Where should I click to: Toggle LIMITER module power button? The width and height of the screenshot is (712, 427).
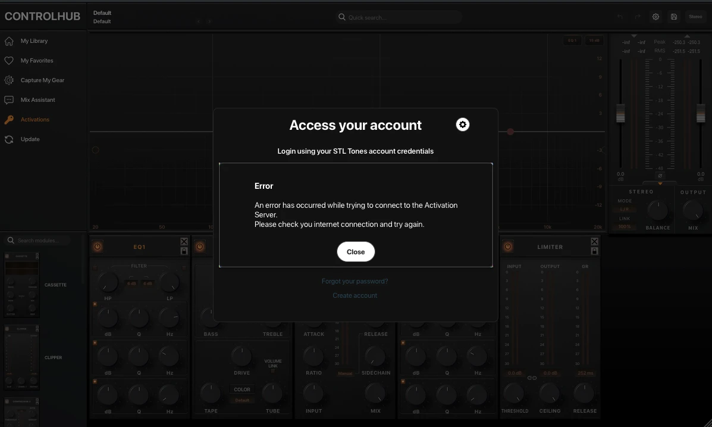coord(508,247)
